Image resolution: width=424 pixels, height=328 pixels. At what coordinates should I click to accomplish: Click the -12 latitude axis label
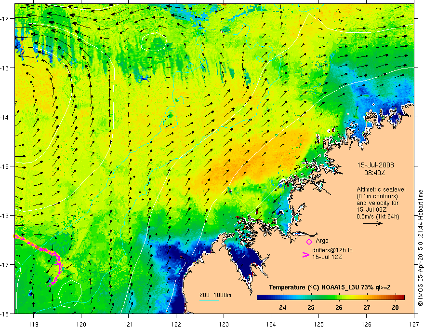click(x=5, y=19)
